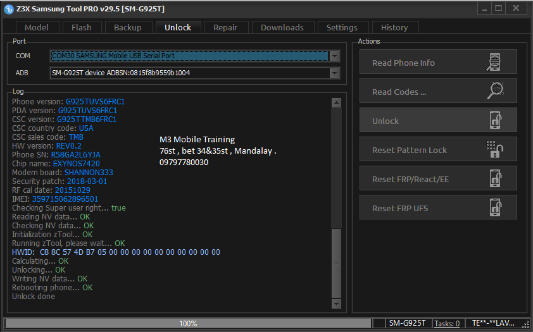Click the Read Codes magnifying glass icon
Image resolution: width=533 pixels, height=332 pixels.
(x=495, y=91)
